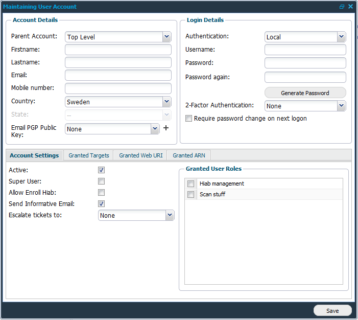
Task: Click the plus icon beside Email PGP Public Key
Action: (165, 128)
